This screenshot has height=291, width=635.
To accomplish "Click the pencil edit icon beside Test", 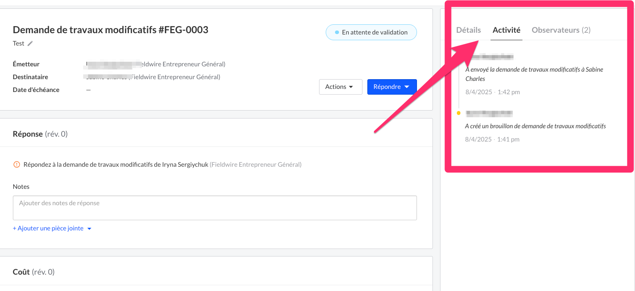I will coord(30,43).
